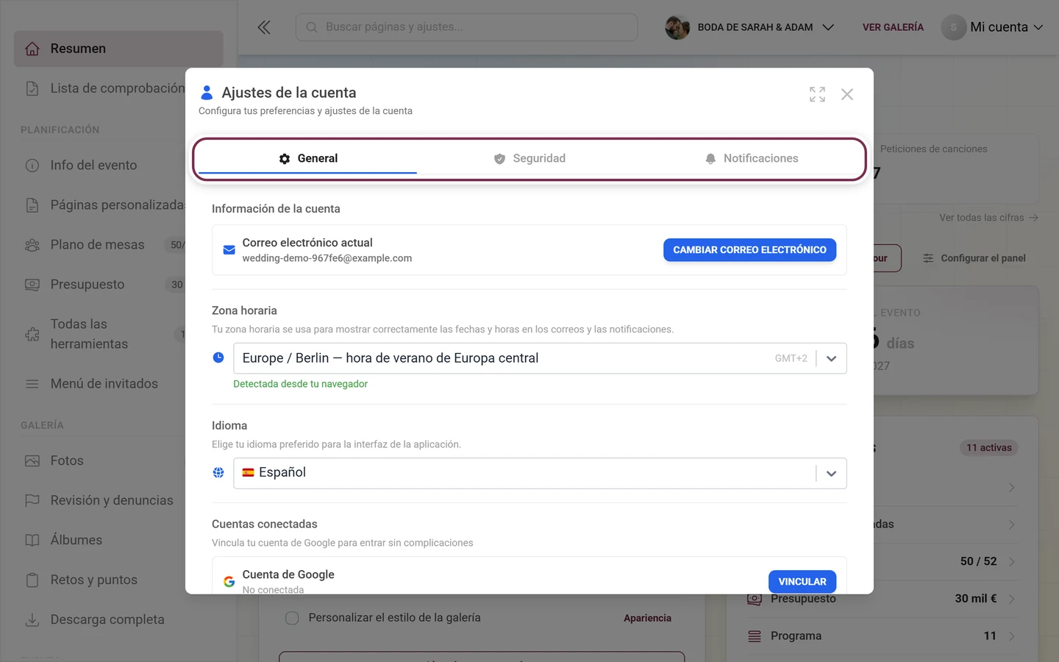Expand the Programa row chevron
Image resolution: width=1059 pixels, height=662 pixels.
point(1012,636)
